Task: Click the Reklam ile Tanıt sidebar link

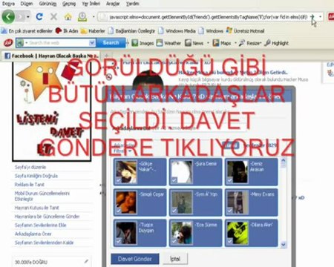Action: pos(30,185)
